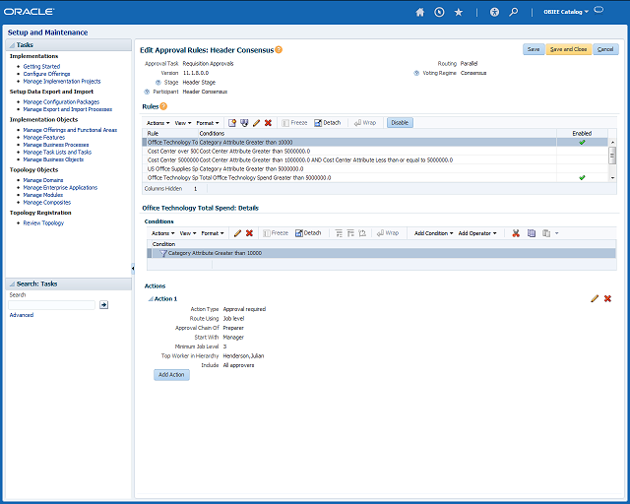Viewport: 630px width, 504px height.
Task: Click the Disable rule button
Action: 400,123
